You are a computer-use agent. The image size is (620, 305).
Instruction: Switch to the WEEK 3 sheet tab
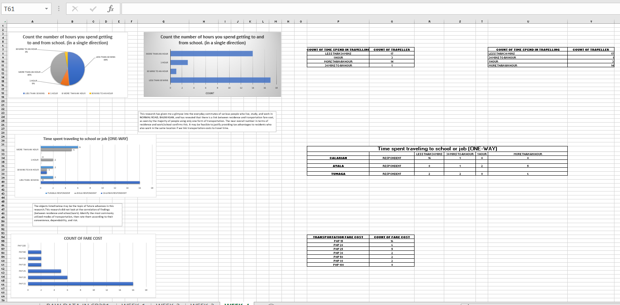click(202, 304)
